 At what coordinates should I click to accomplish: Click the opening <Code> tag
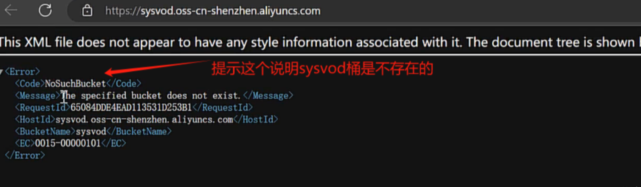pyautogui.click(x=30, y=84)
